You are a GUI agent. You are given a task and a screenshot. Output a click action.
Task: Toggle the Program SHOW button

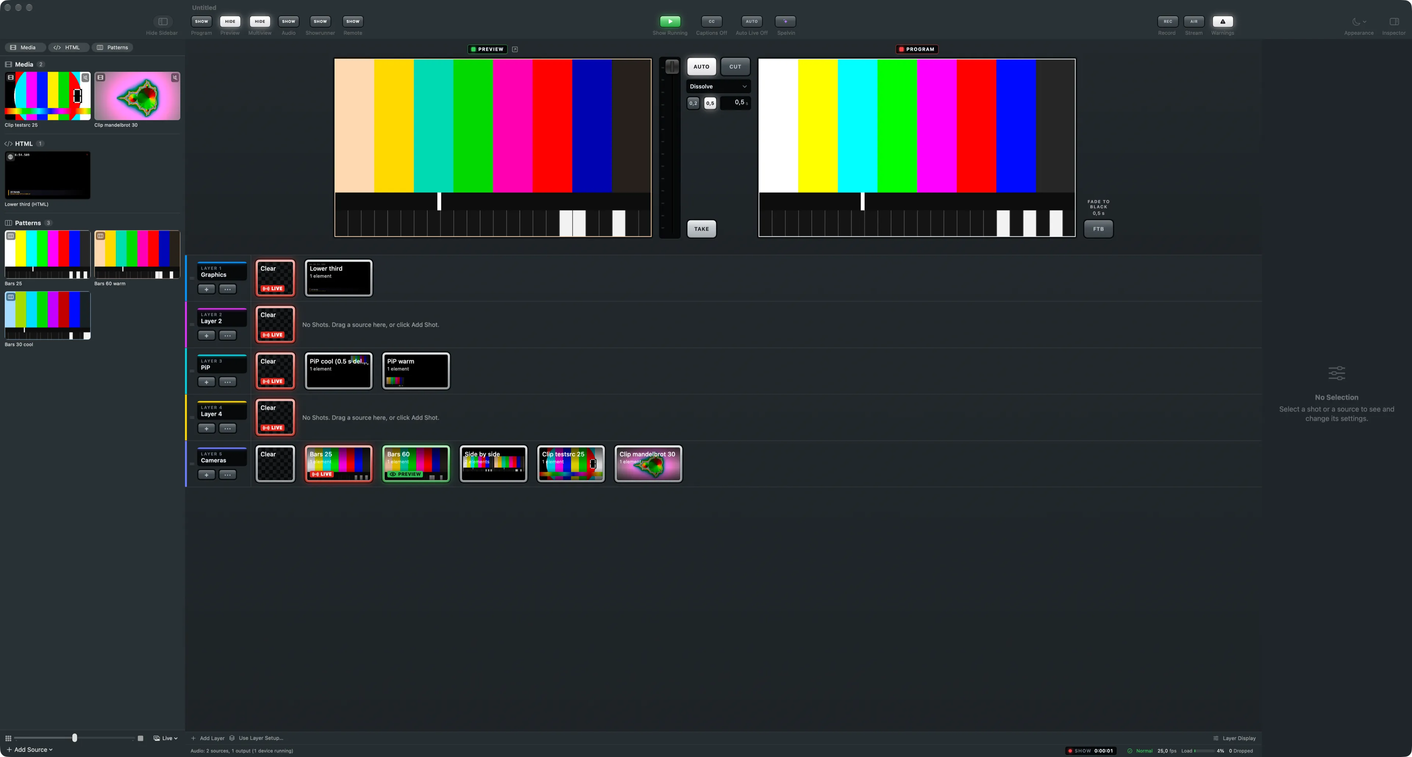tap(201, 21)
